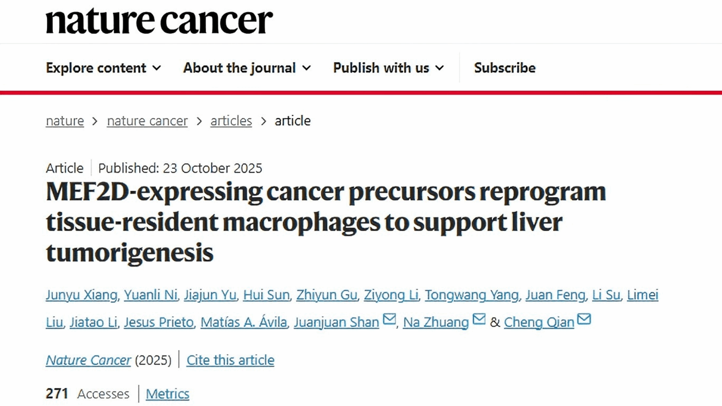Screen dimensions: 722x406
Task: Open Juanjuan Shan's author profile
Action: (x=336, y=322)
